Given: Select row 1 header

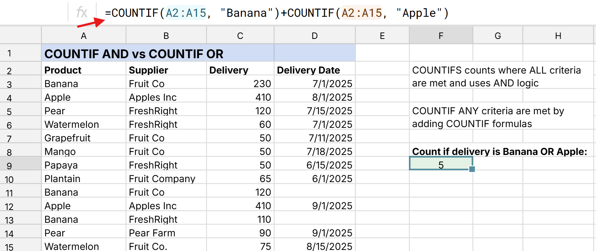Looking at the screenshot, I should [9, 54].
